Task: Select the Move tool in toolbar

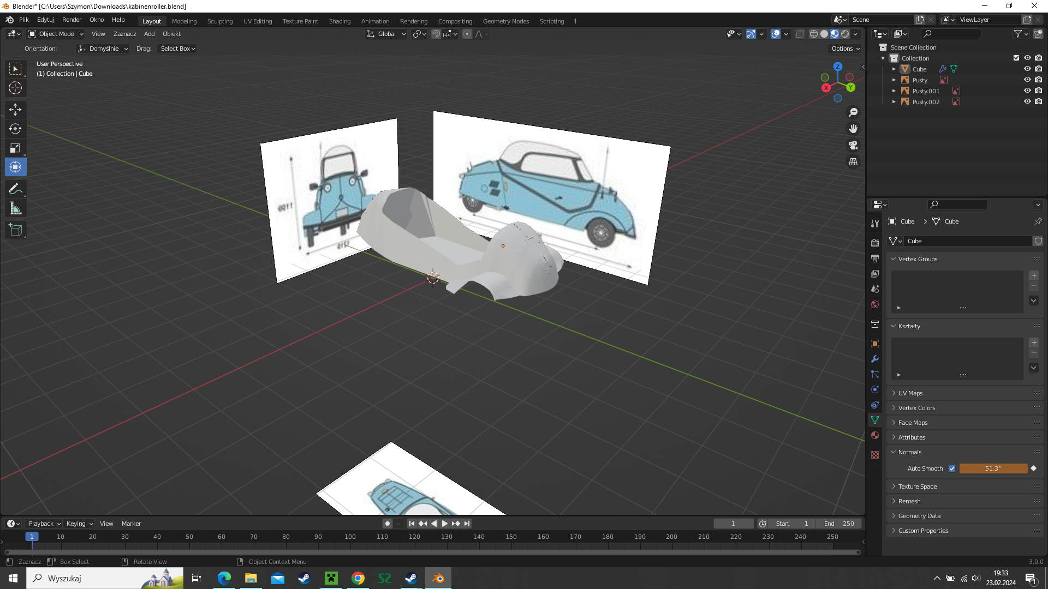Action: coord(15,110)
